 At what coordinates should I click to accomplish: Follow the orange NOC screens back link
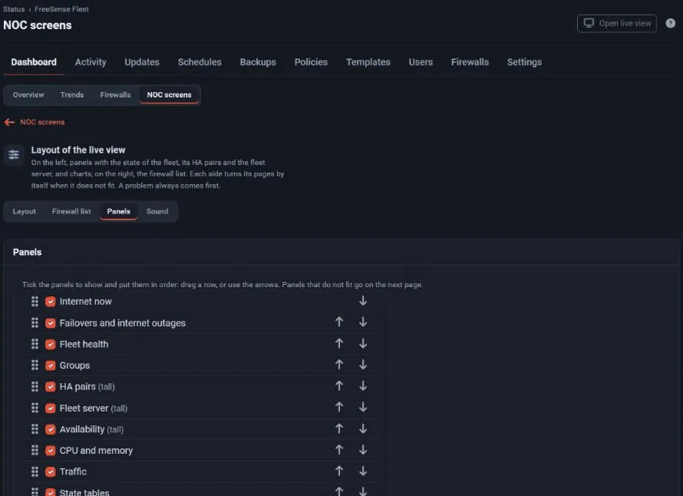click(x=42, y=122)
